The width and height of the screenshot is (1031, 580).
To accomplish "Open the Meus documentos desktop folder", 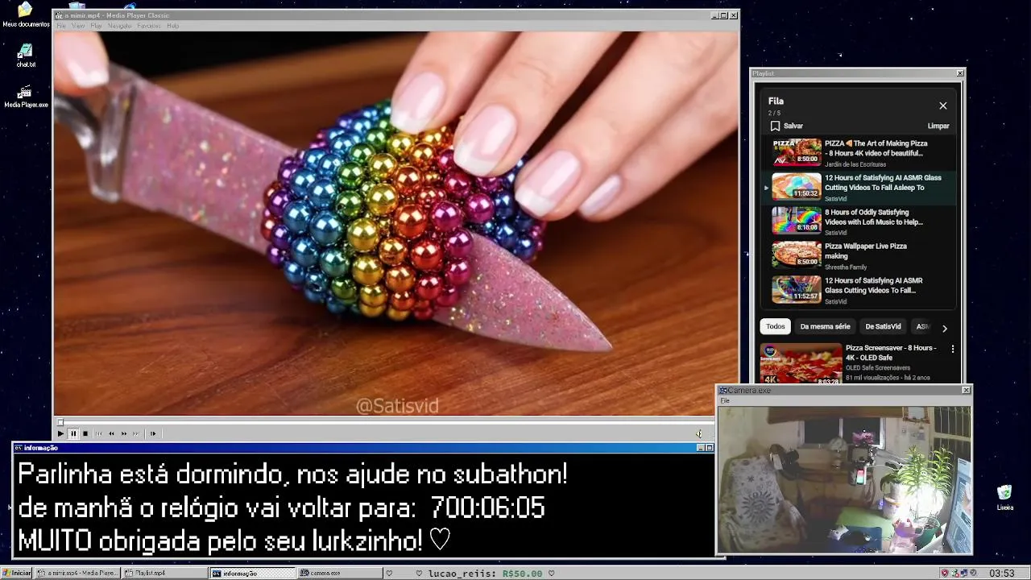I will pyautogui.click(x=26, y=14).
